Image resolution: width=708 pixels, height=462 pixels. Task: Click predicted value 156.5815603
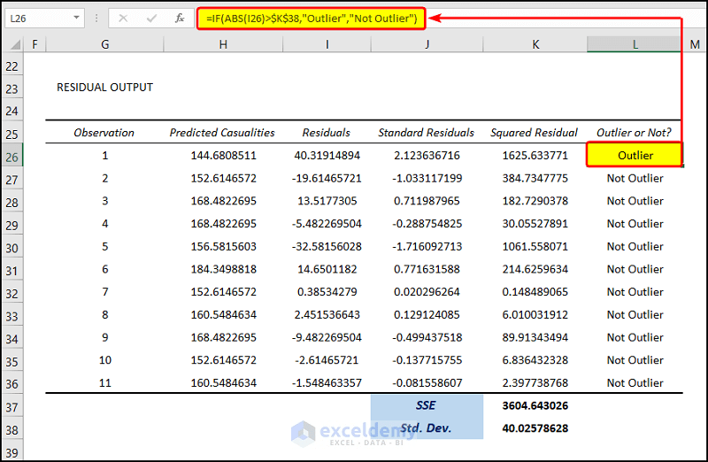click(x=224, y=247)
